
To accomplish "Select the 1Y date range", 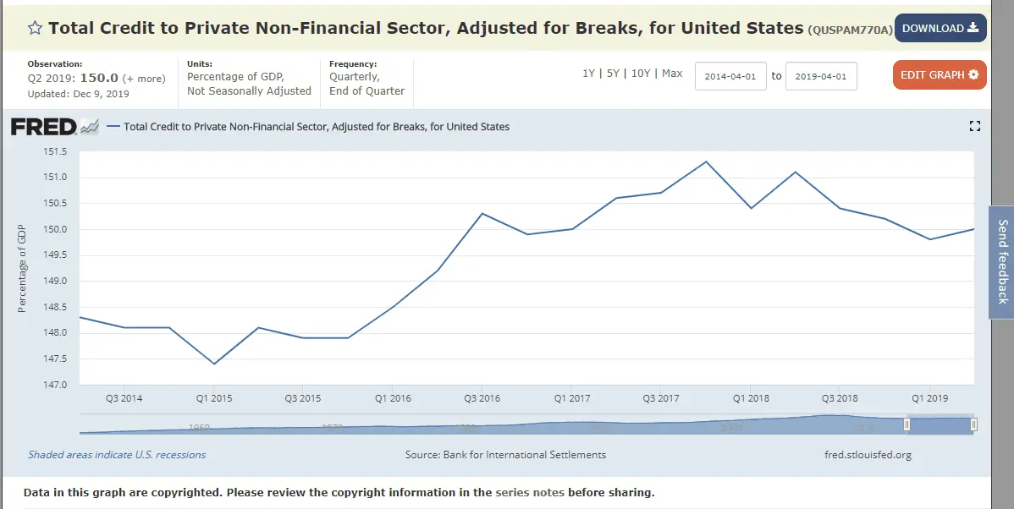I will (x=588, y=74).
